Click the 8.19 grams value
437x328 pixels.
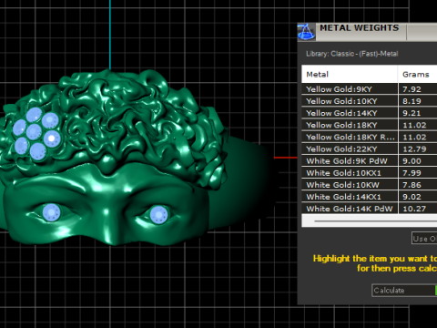(x=412, y=101)
